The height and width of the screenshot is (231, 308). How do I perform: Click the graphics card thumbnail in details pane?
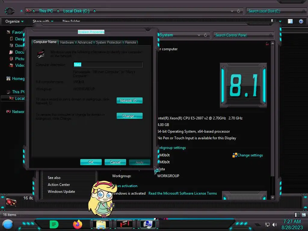click(x=11, y=202)
